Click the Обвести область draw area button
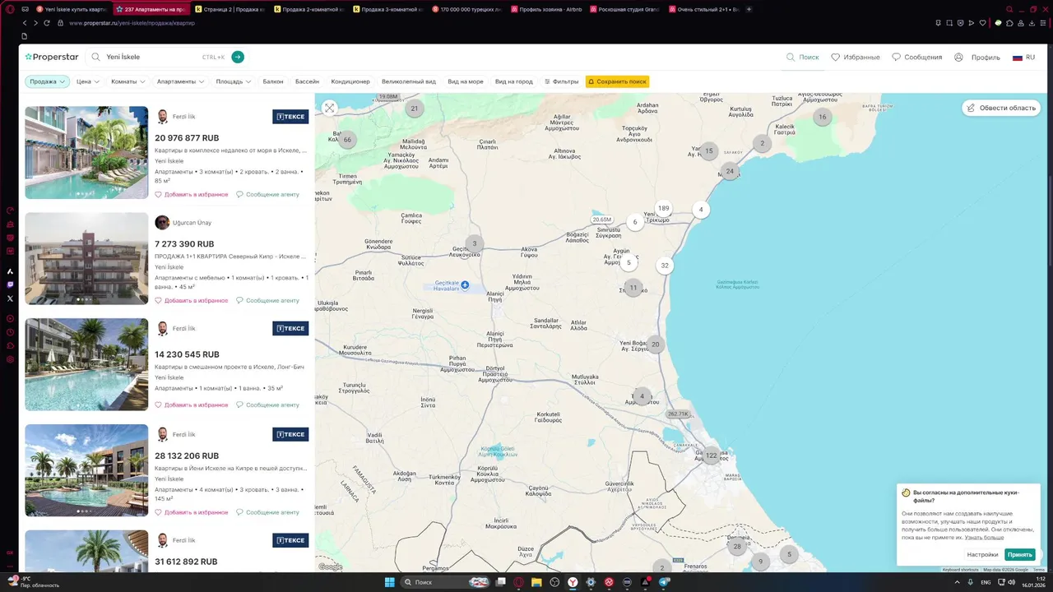Screen dimensions: 1053x592 tap(1001, 108)
